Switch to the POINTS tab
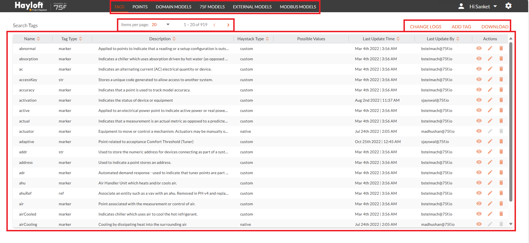The height and width of the screenshot is (243, 529). [140, 7]
